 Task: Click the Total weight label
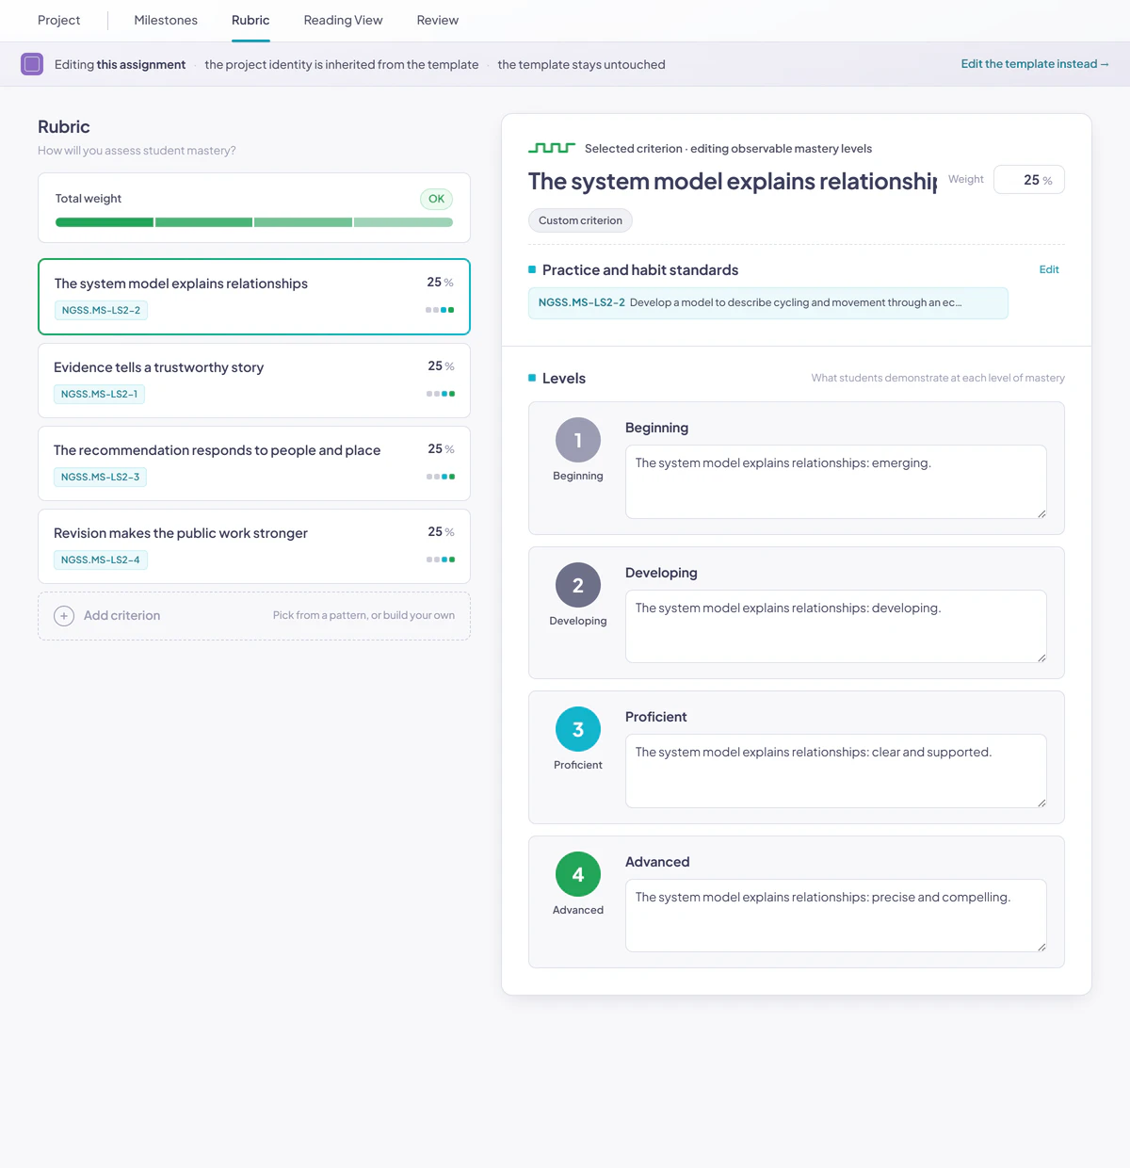point(89,199)
